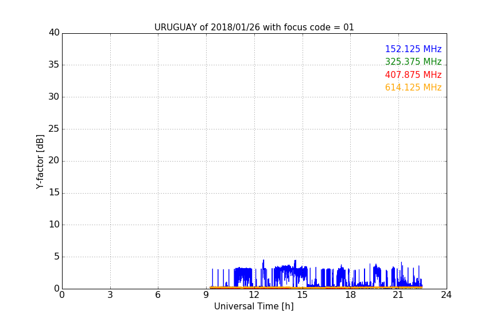Click the Y-factor [dB] axis label
This screenshot has width=496, height=330.
point(40,162)
